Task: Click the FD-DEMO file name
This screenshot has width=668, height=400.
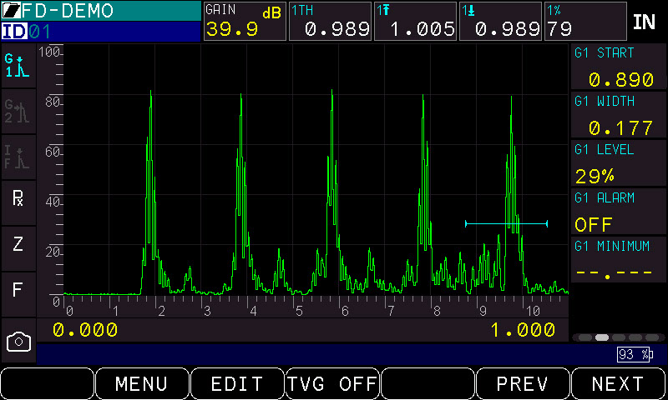Action: pos(68,10)
